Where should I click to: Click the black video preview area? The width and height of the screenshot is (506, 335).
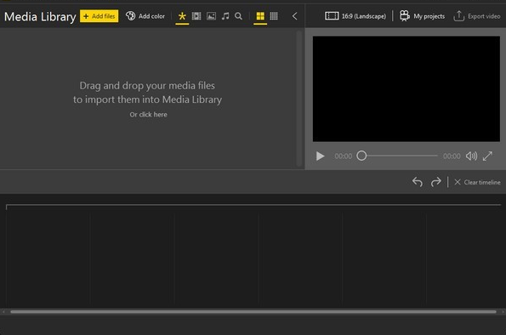(x=407, y=88)
